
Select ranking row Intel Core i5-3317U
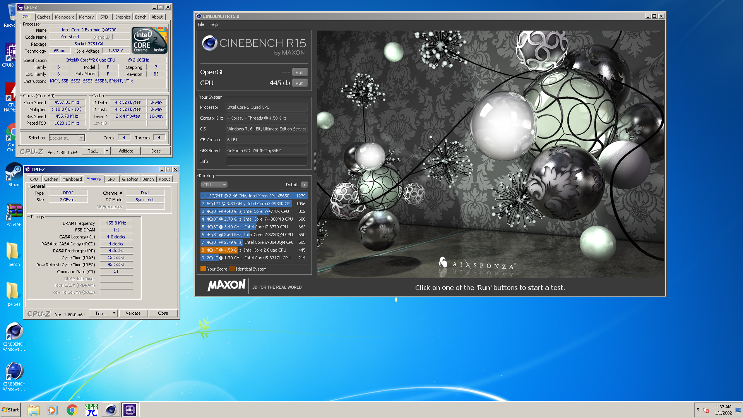pos(254,258)
